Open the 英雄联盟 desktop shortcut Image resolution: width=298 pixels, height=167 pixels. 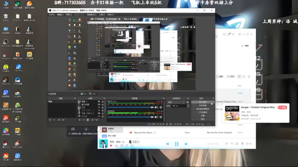click(29, 30)
